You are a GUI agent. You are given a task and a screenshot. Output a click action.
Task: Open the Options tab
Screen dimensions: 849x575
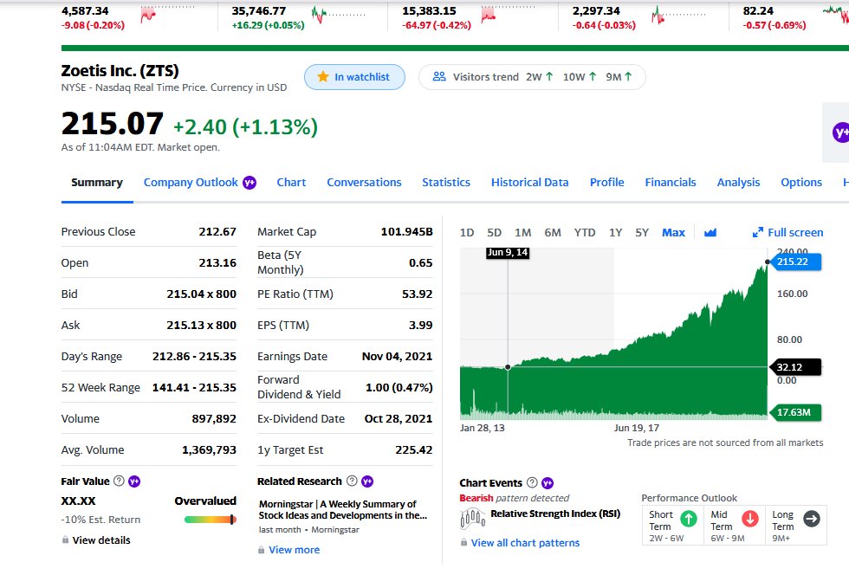[x=800, y=183]
